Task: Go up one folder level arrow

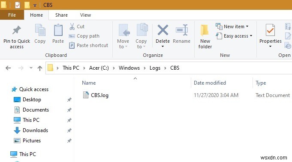Action: pos(40,68)
